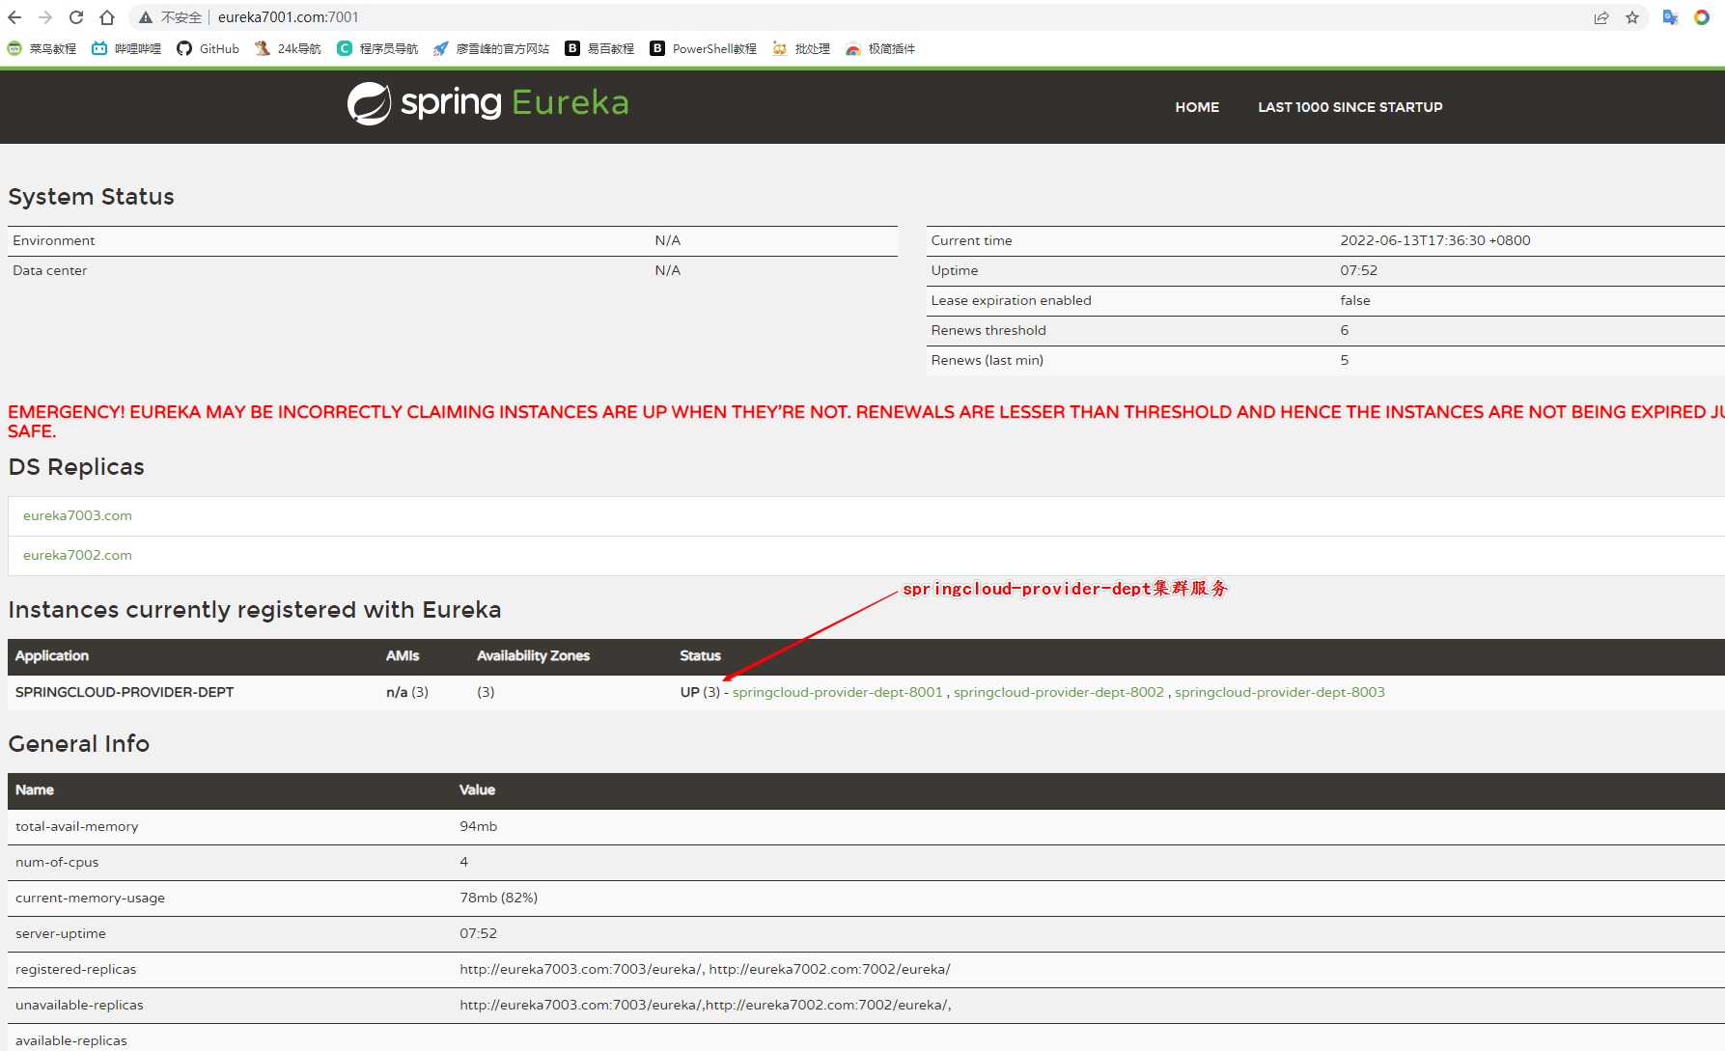
Task: Click the server-uptime row label
Action: click(x=61, y=933)
